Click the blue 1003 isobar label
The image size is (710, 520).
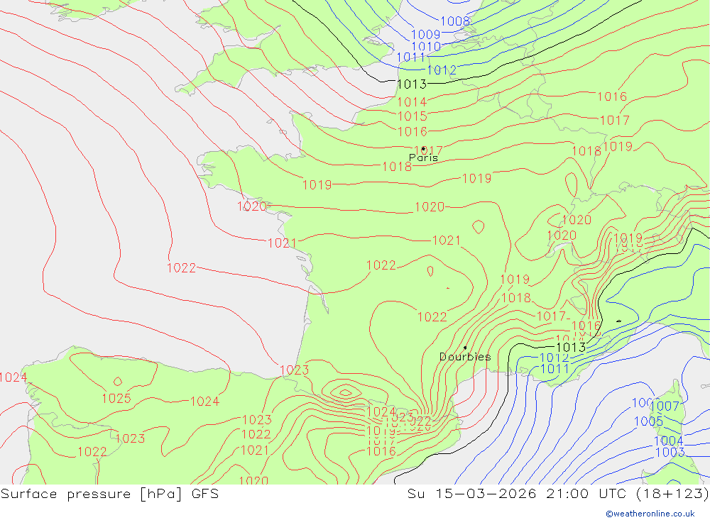coord(670,452)
